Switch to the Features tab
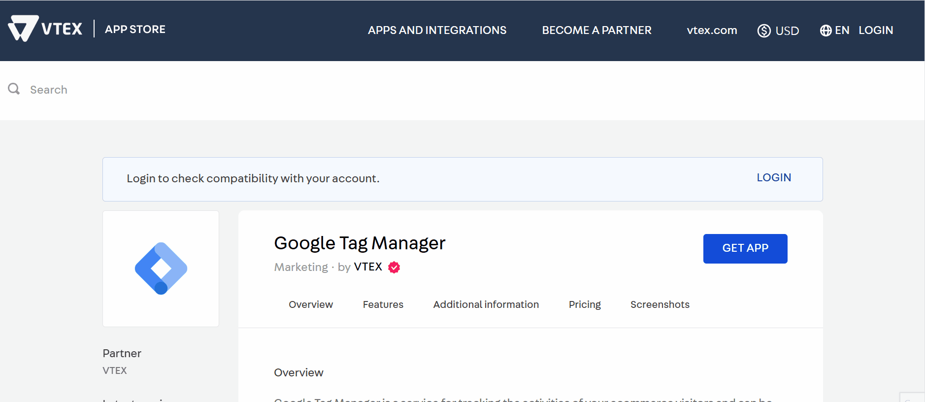Screen dimensions: 925x402 point(383,304)
